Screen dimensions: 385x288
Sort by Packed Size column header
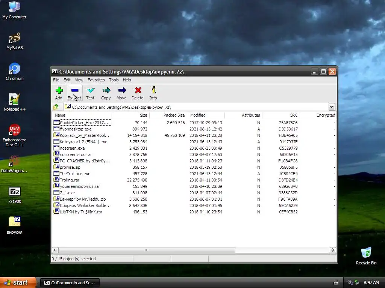point(168,115)
